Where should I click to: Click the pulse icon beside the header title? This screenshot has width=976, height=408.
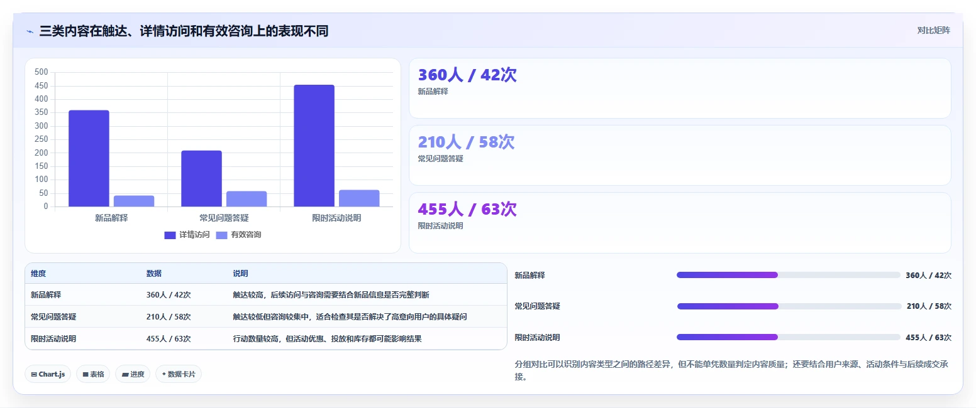(x=30, y=31)
